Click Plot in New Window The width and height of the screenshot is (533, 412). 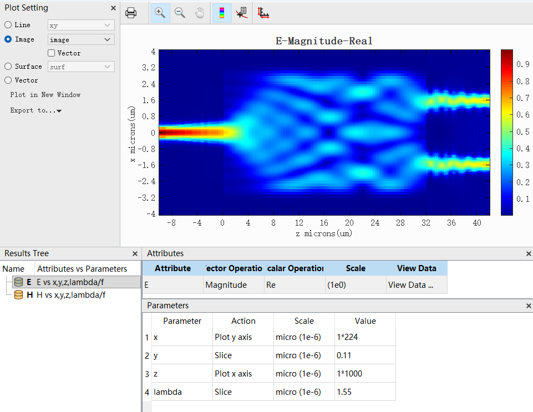[45, 95]
